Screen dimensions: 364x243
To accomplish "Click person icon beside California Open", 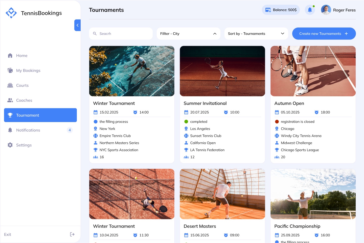I will (186, 143).
